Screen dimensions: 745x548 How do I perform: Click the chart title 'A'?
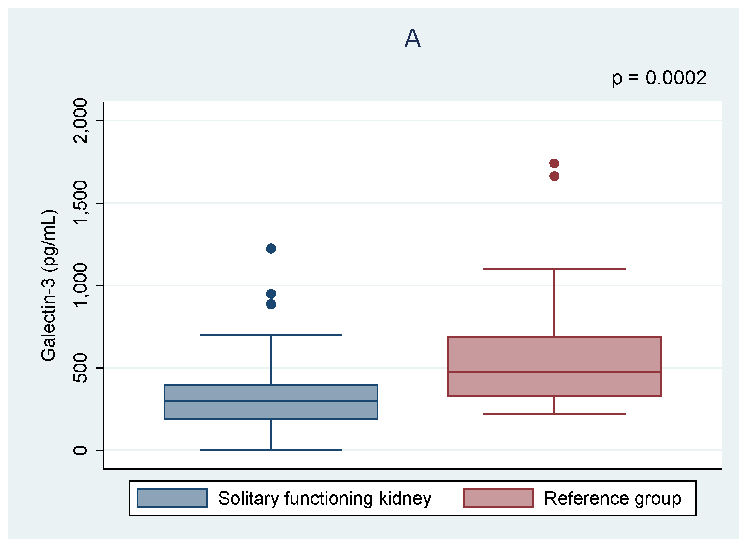(x=412, y=39)
